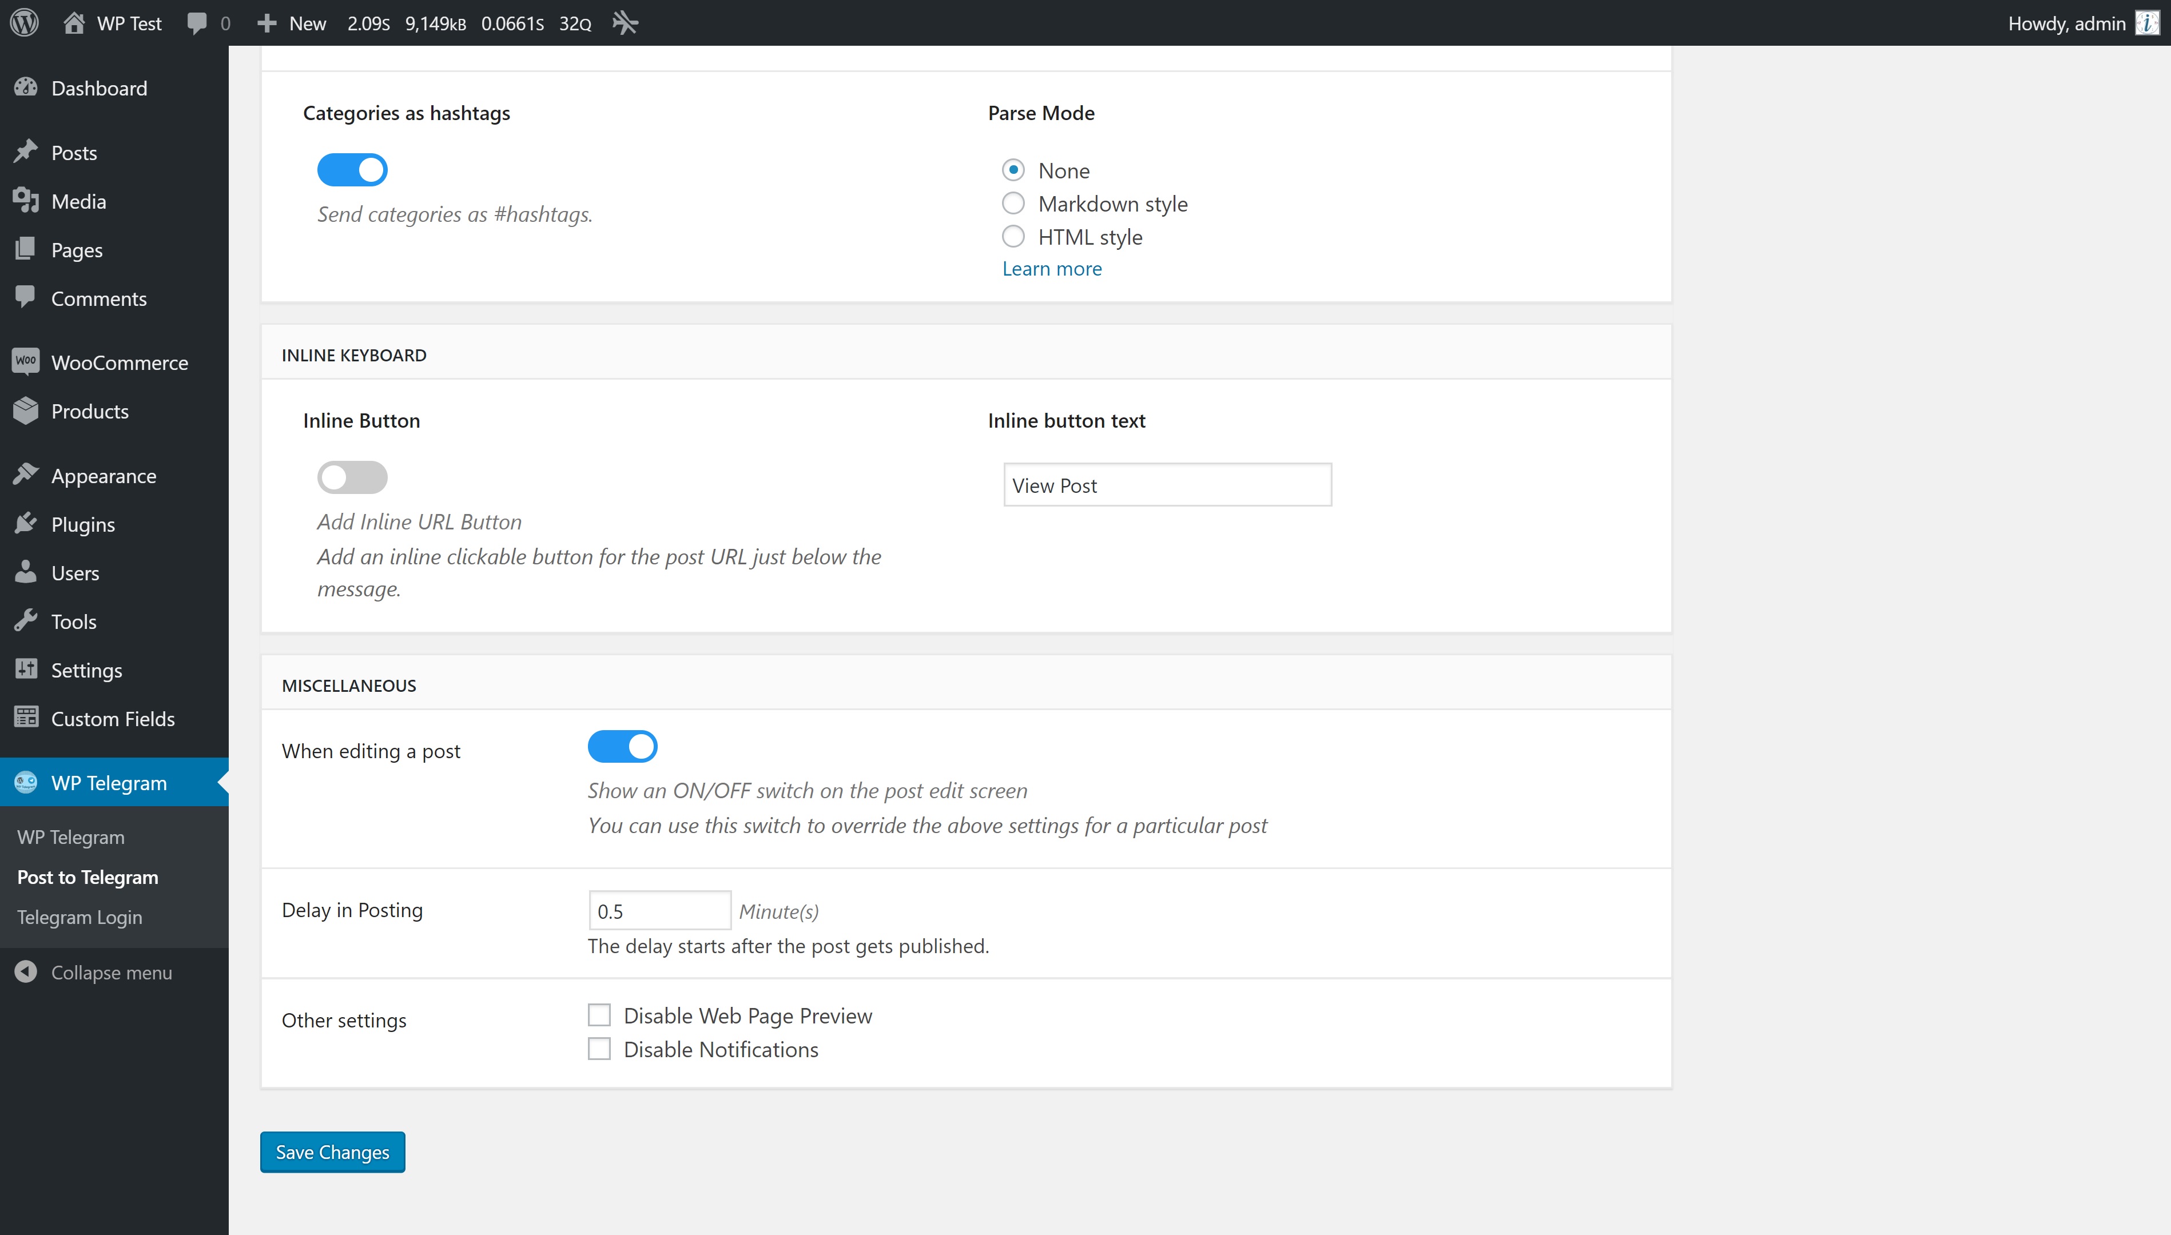Enable the Inline Button toggle
The height and width of the screenshot is (1235, 2171).
click(x=352, y=477)
